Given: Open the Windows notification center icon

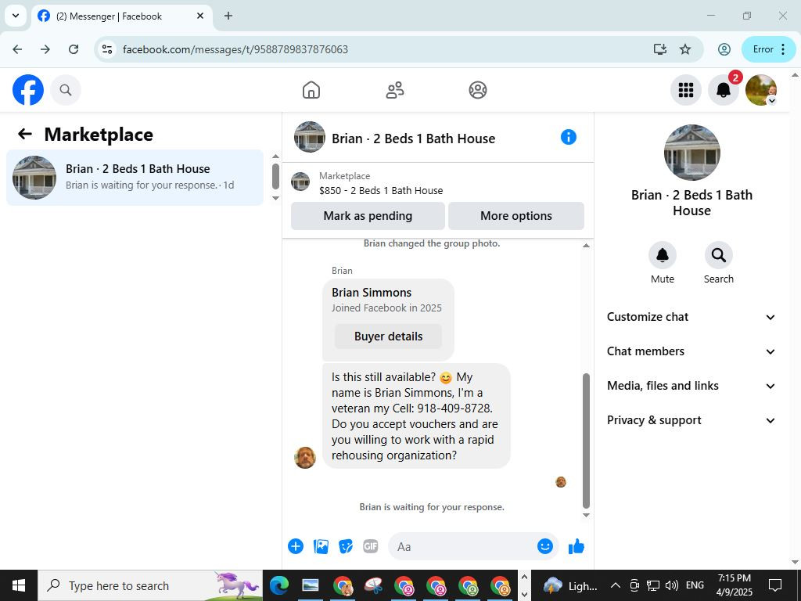Looking at the screenshot, I should (775, 585).
